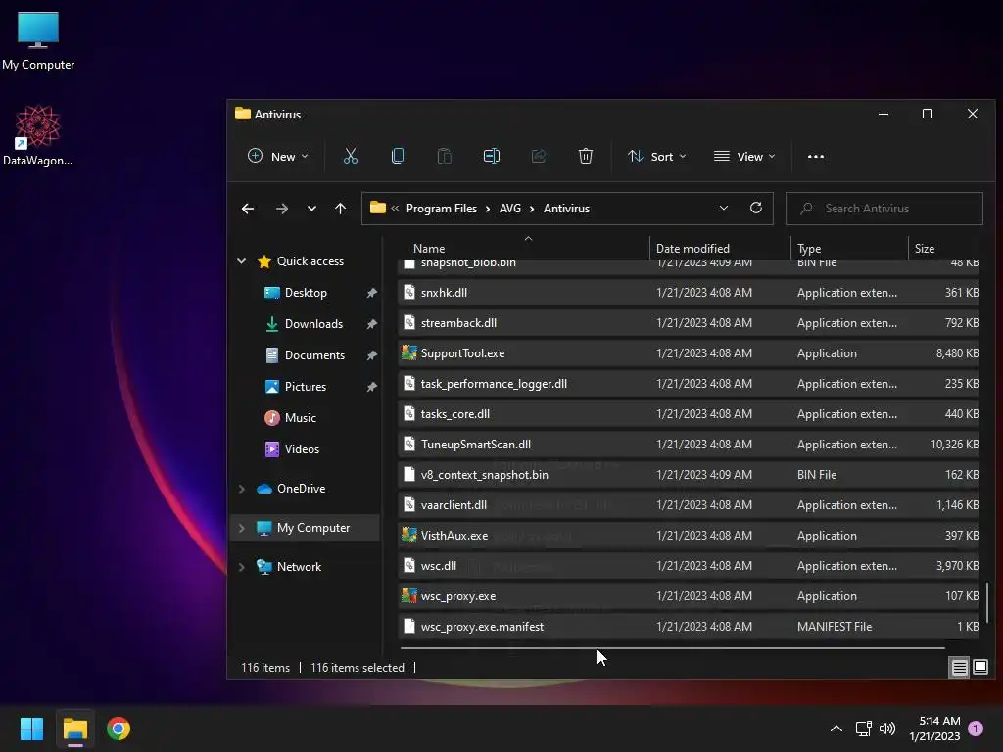Select vaarclient.dll file
The height and width of the screenshot is (752, 1003).
coord(689,505)
